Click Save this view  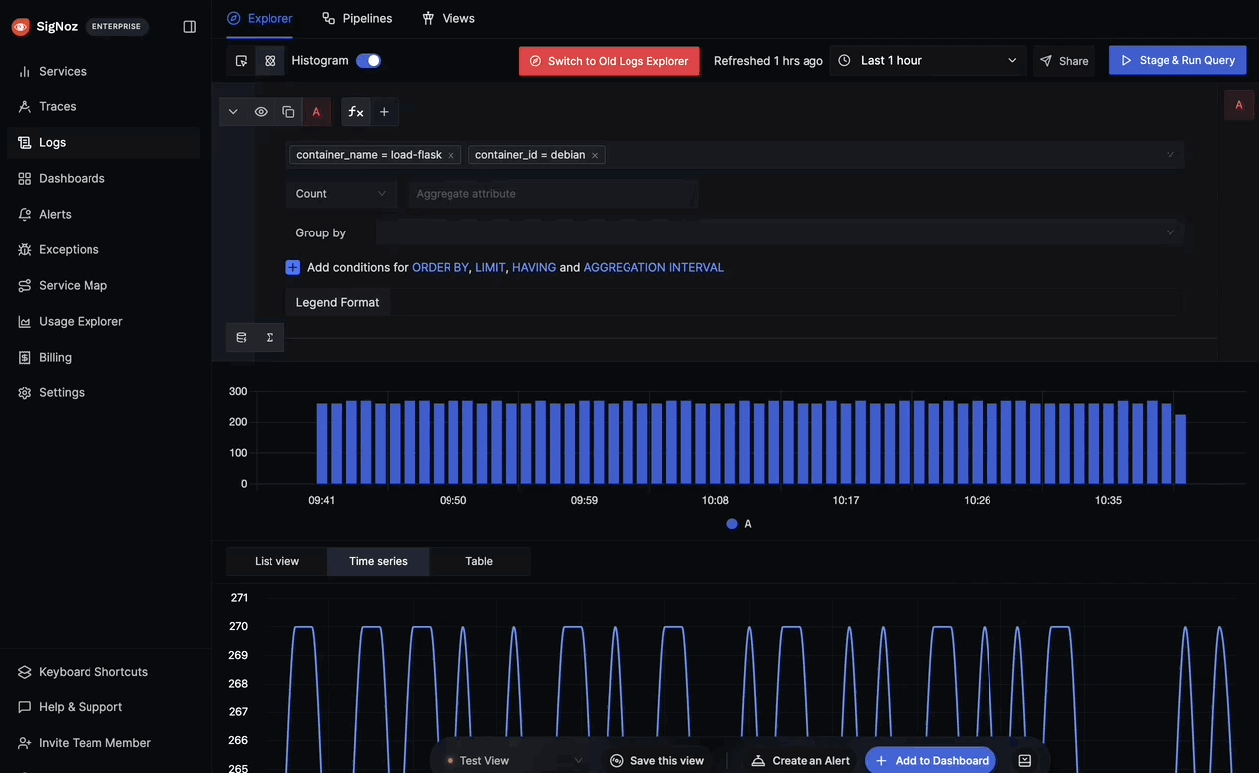(657, 761)
